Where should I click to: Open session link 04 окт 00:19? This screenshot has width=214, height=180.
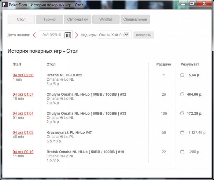(23, 152)
